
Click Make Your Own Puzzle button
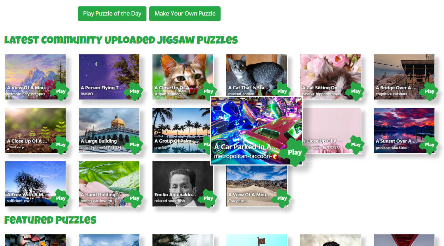[x=185, y=14]
